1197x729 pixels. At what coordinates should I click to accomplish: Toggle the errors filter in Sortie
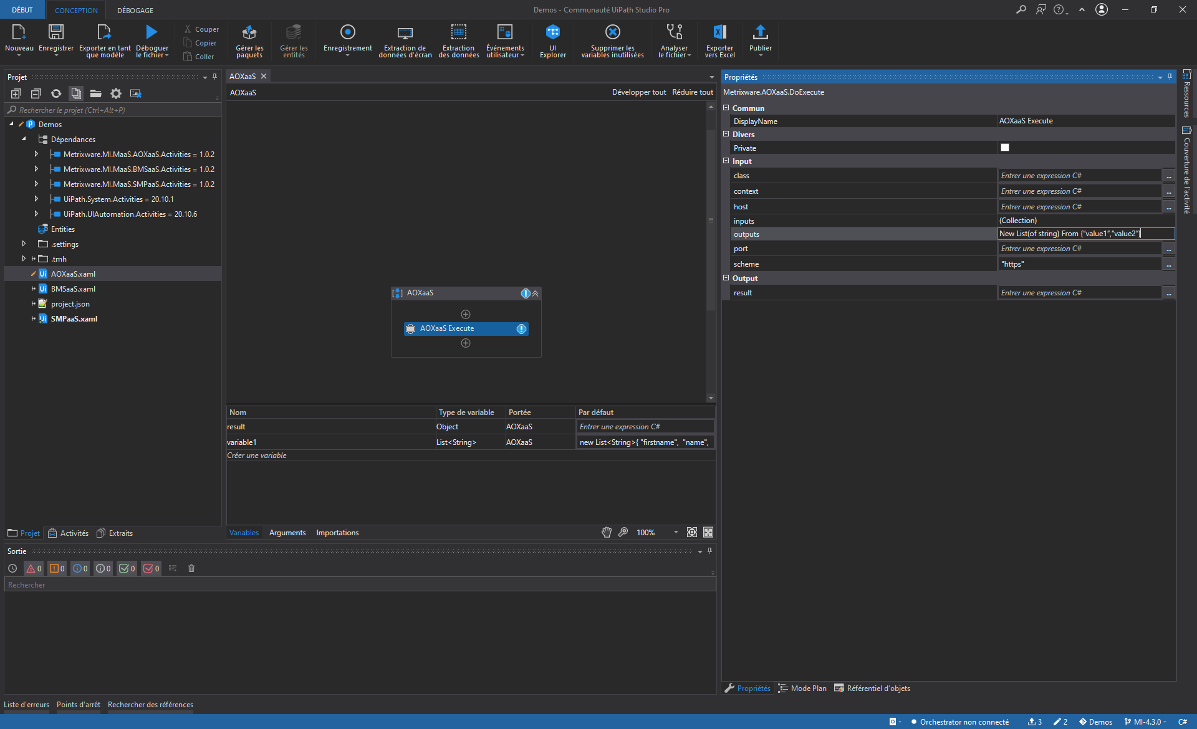coord(34,568)
